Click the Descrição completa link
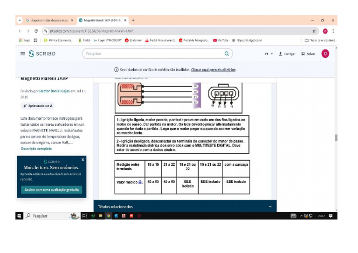 pos(36,149)
